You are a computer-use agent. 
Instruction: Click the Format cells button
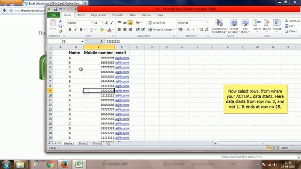tap(277, 26)
